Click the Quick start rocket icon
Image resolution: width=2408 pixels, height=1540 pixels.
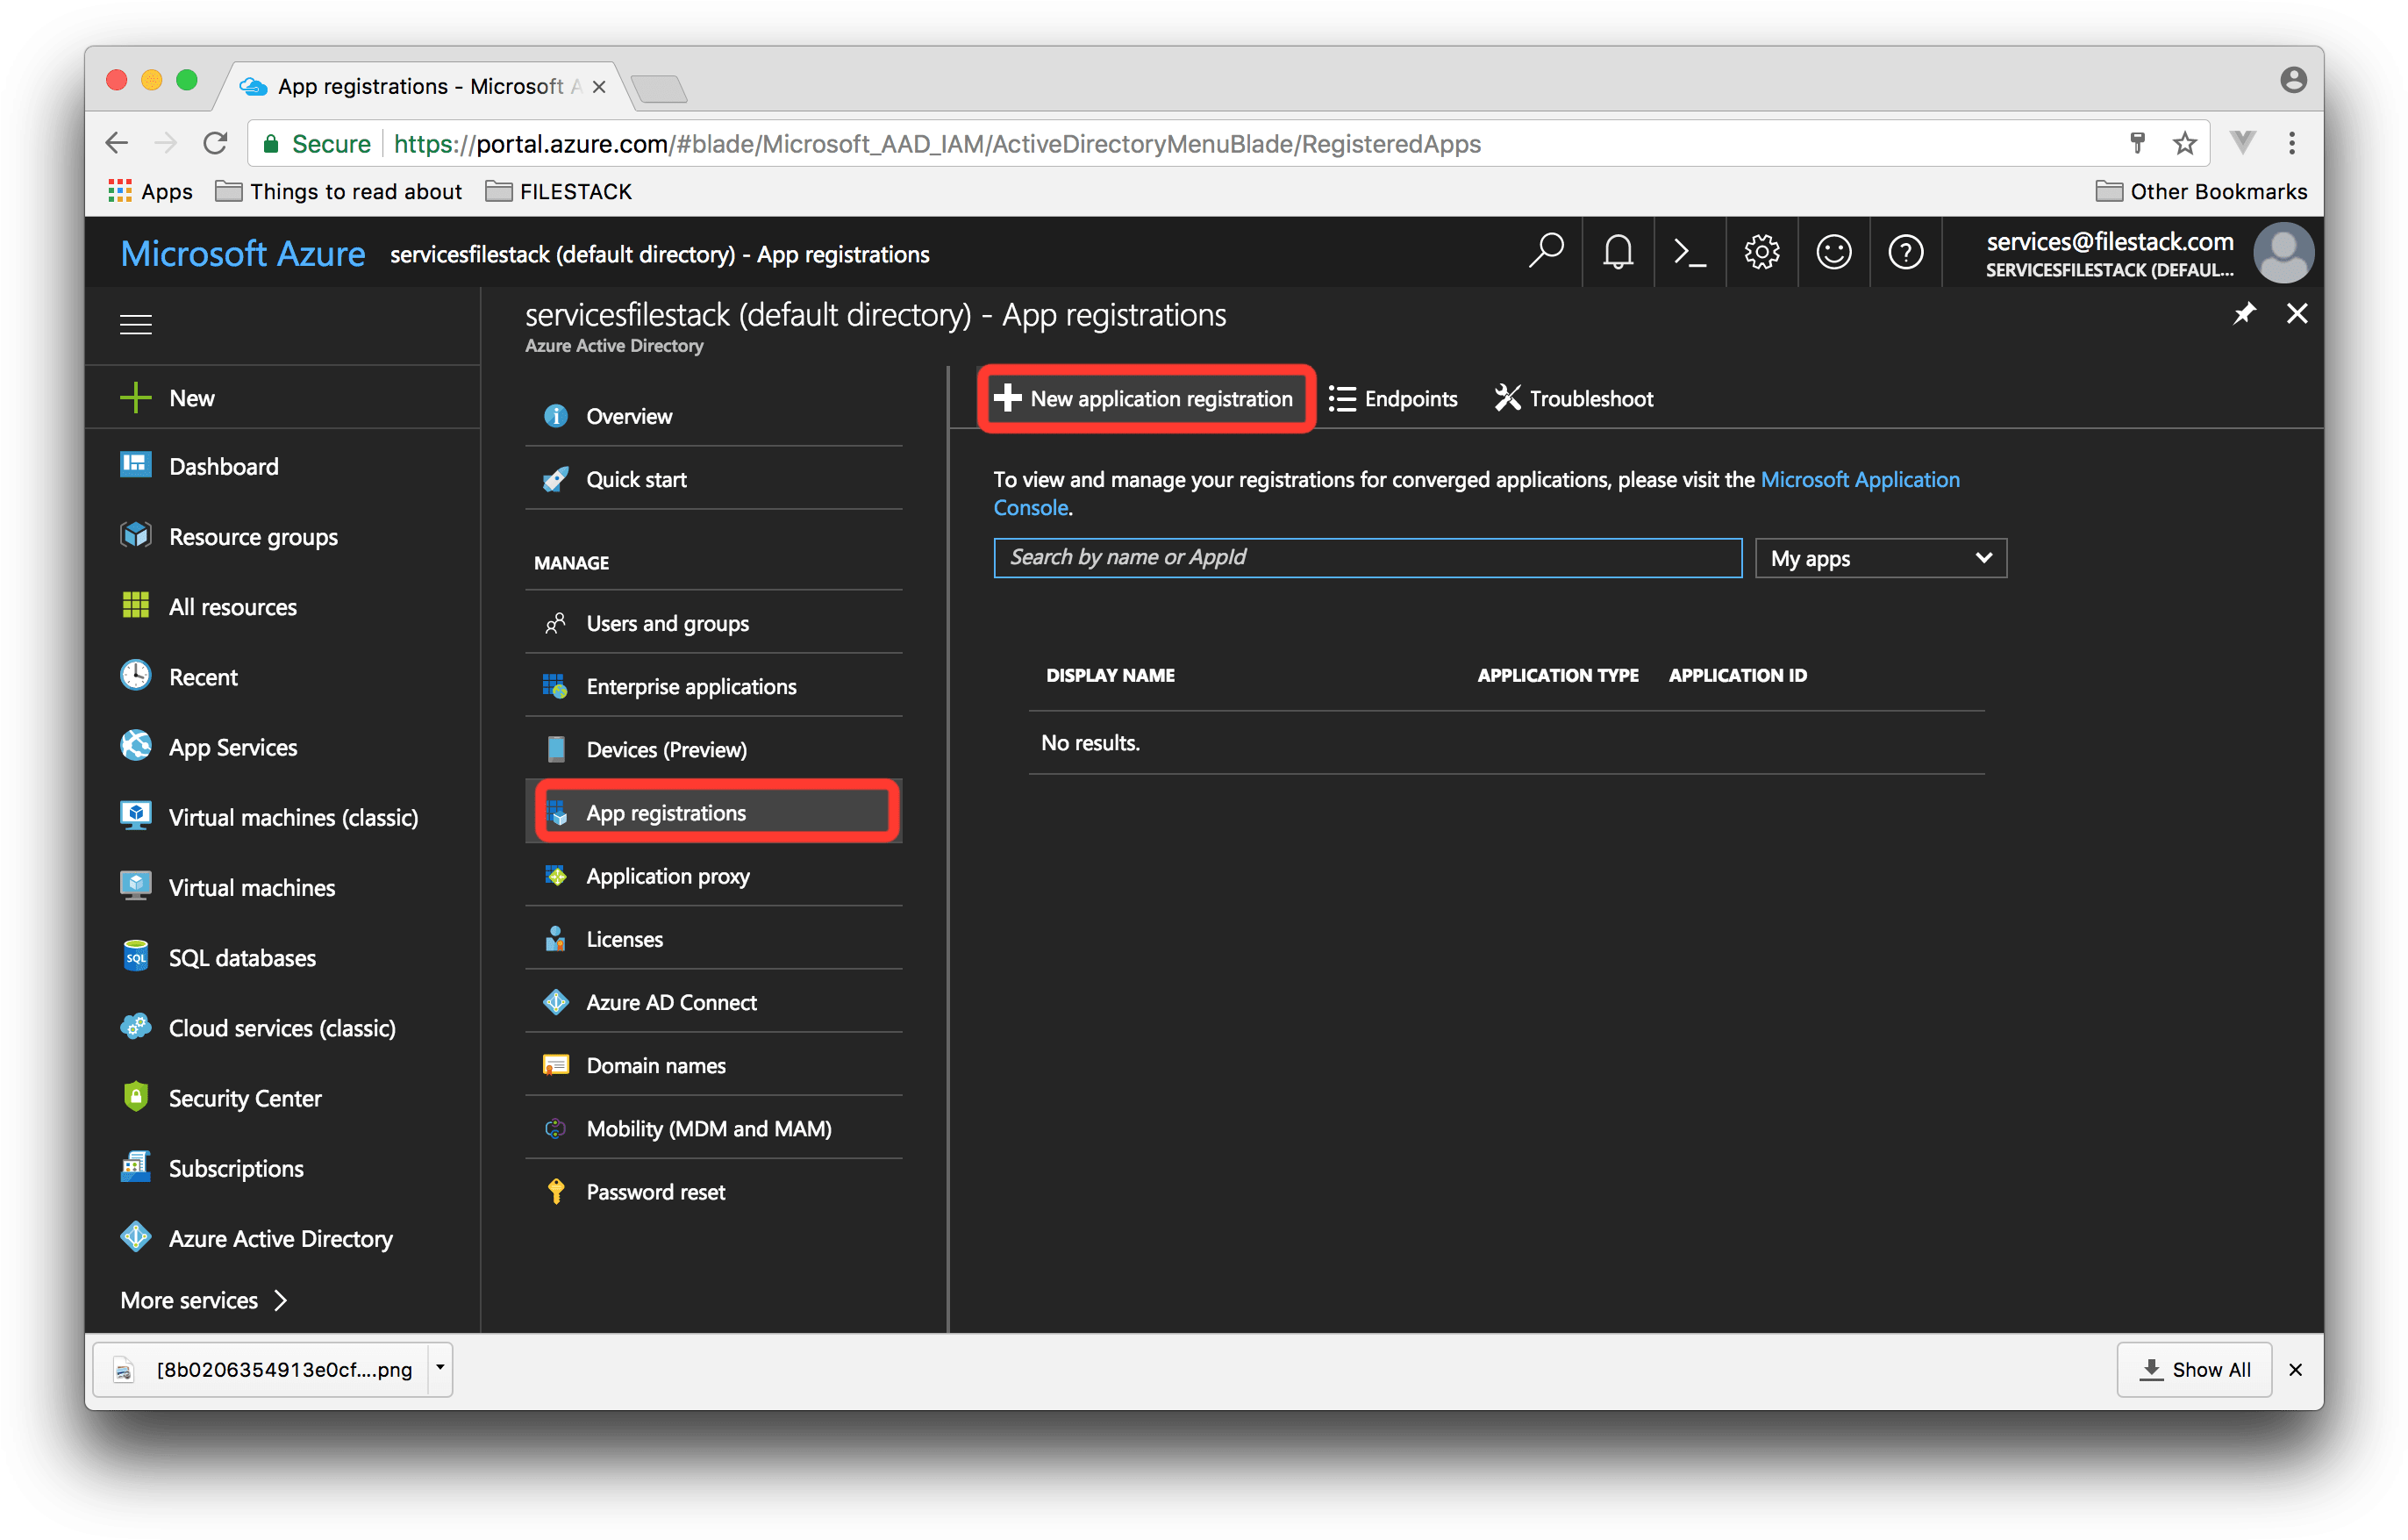pos(555,479)
